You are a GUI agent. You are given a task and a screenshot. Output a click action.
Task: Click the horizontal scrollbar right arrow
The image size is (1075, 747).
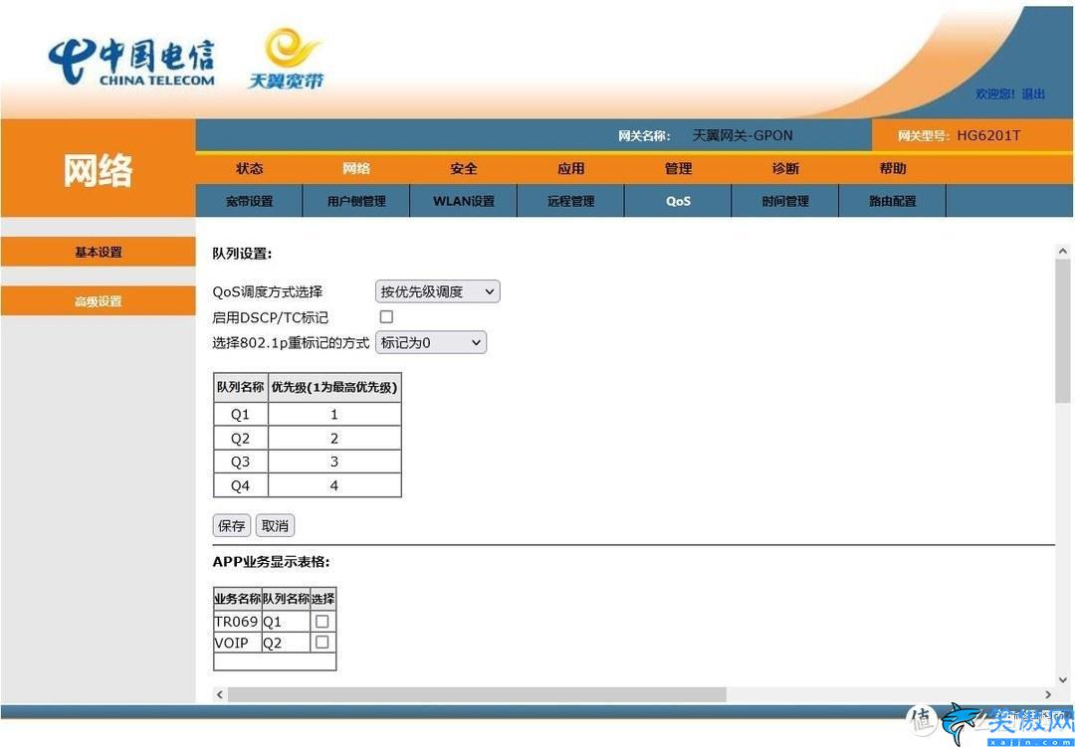1047,694
